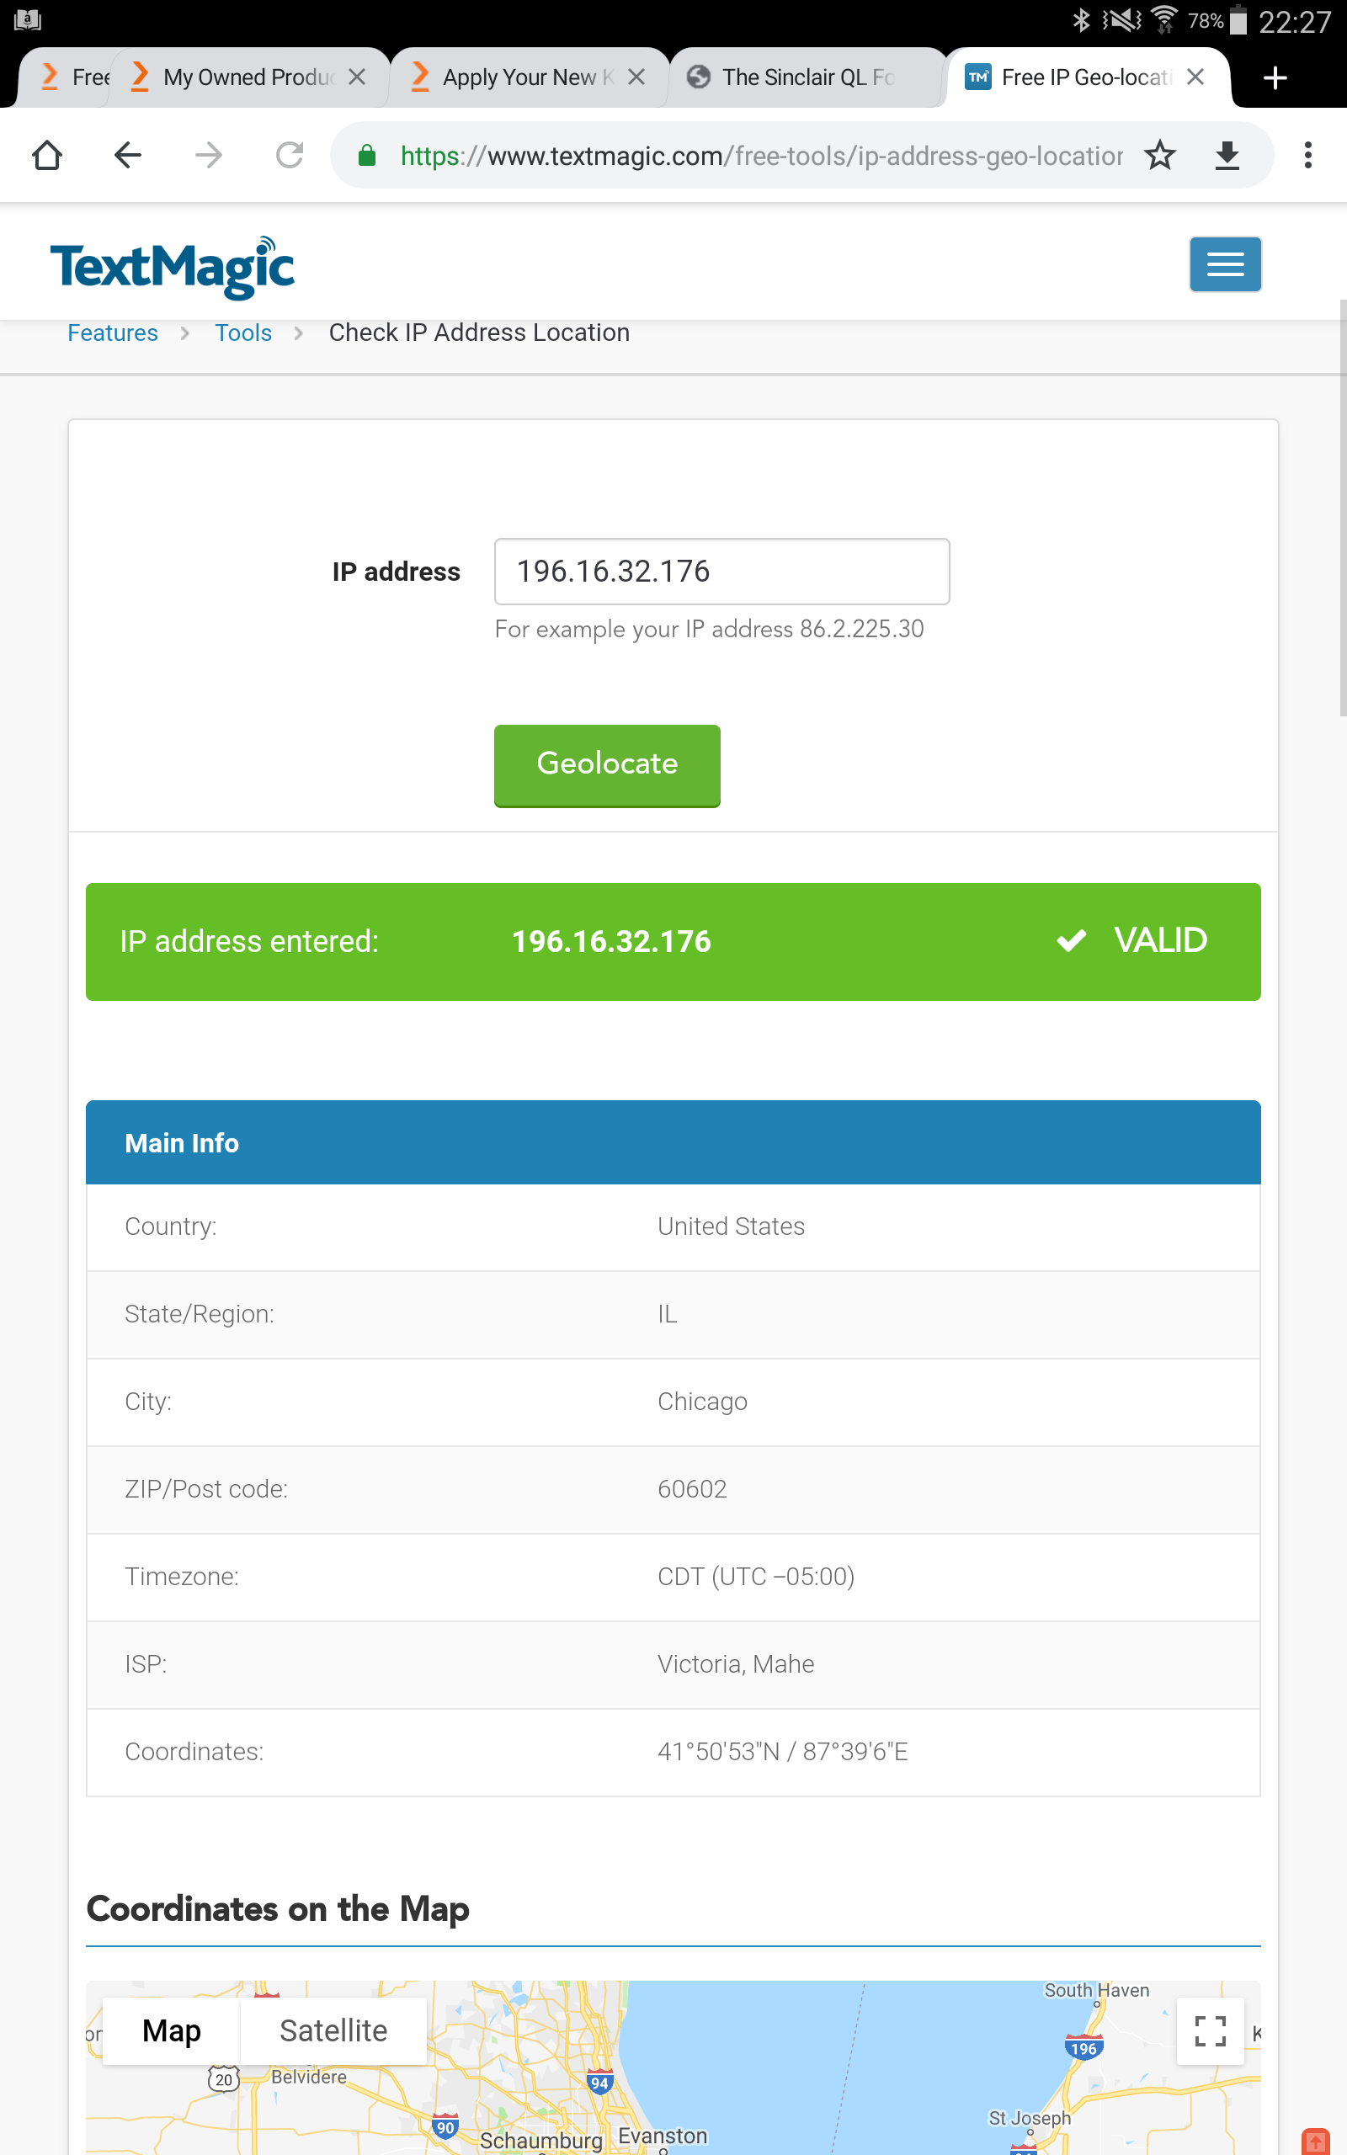Click the clock showing 22:27

[1295, 20]
